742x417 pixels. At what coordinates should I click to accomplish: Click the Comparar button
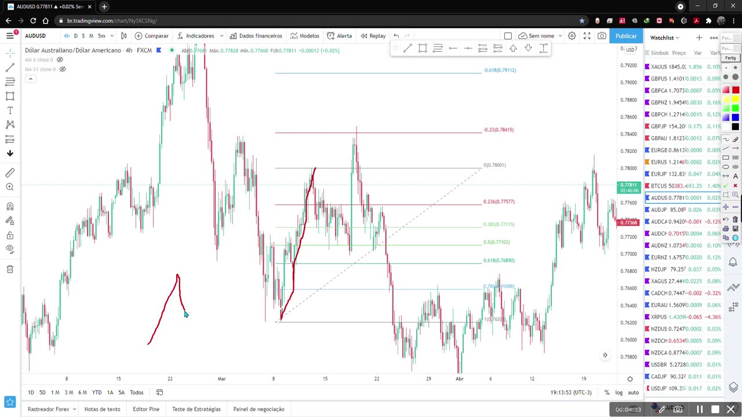[152, 36]
